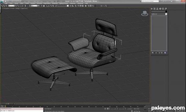This screenshot has width=186, height=112.
Task: Click the Mirror tool icon
Action: 70,6
